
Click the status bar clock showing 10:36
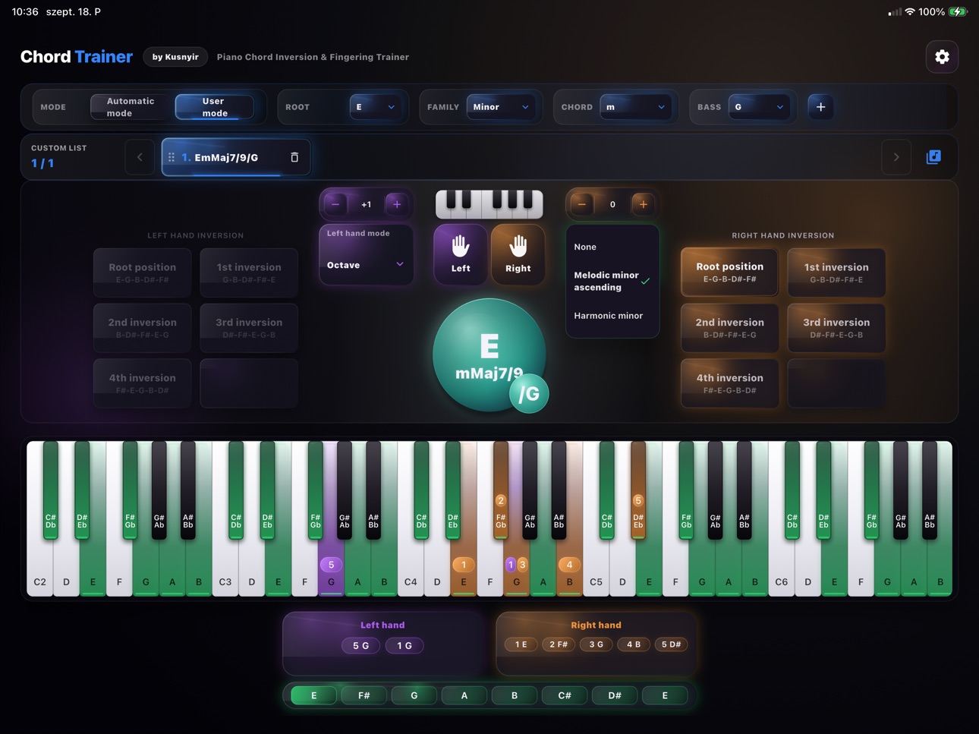pos(25,12)
